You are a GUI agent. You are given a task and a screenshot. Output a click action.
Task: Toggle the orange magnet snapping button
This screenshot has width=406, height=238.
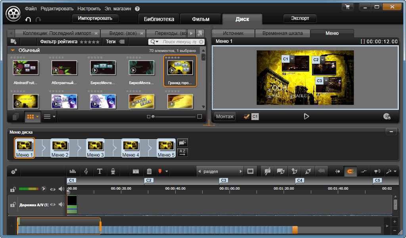pos(350,171)
